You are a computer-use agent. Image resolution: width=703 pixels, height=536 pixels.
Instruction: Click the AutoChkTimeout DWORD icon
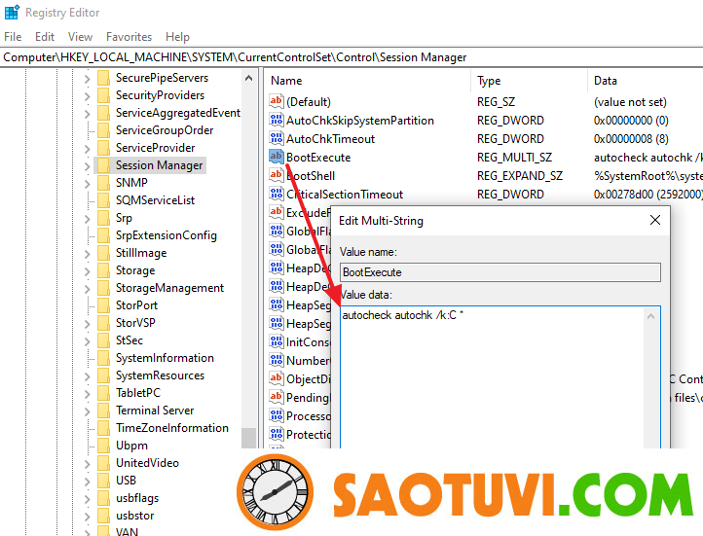pos(277,138)
